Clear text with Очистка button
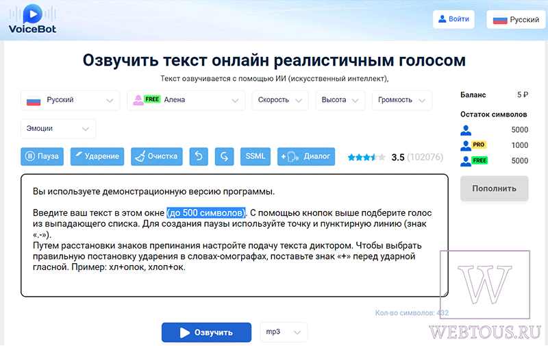Screen dimensions: 548x346 (x=157, y=156)
